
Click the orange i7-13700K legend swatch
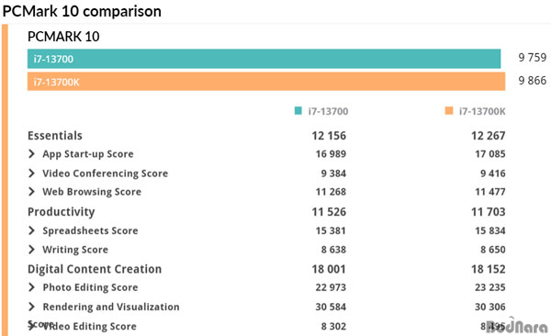[x=449, y=111]
